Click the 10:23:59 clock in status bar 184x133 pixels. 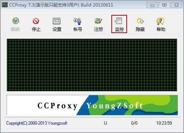click(x=164, y=123)
